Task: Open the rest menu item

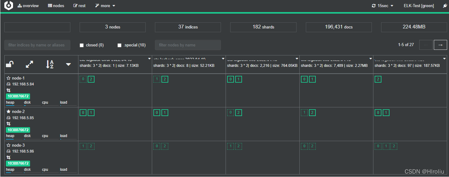Action: (79, 6)
